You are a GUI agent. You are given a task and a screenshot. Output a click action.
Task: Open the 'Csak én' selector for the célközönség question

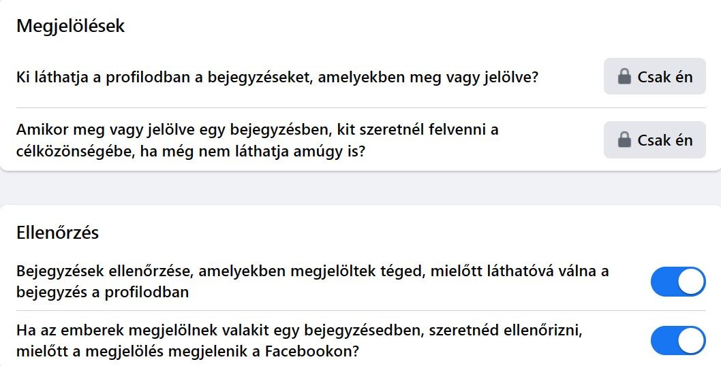654,139
